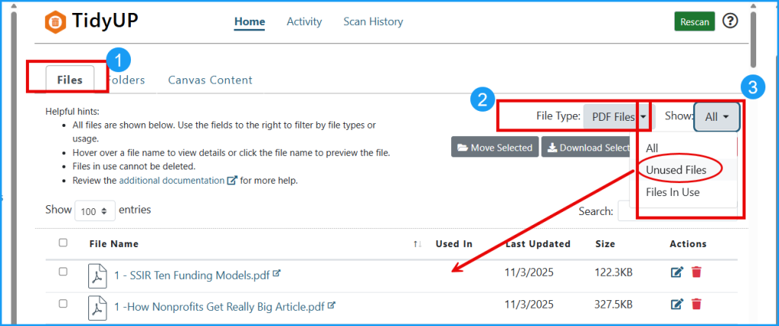Delete the SSIR Ten Funding Models file
Viewport: 779px width, 326px height.
(x=696, y=272)
